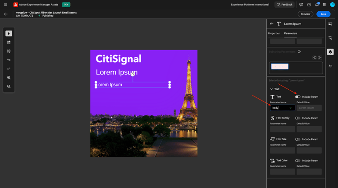338x188 pixels.
Task: Click the Font Size section label
Action: point(281,139)
